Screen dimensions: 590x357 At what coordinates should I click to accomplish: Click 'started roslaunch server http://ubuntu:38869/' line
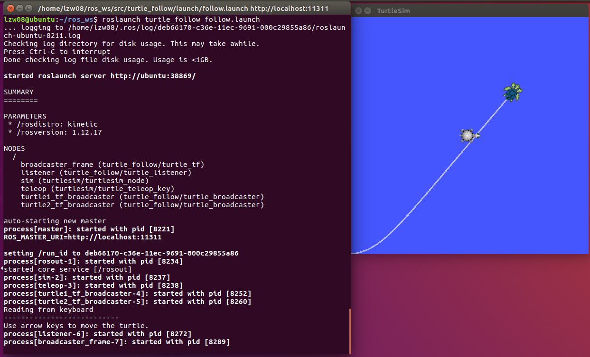100,76
